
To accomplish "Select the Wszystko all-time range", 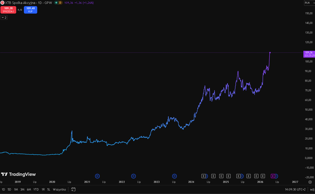I will (59, 189).
